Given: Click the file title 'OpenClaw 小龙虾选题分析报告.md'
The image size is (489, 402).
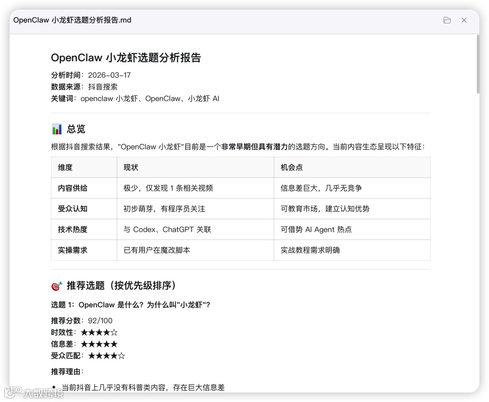Looking at the screenshot, I should (x=72, y=20).
